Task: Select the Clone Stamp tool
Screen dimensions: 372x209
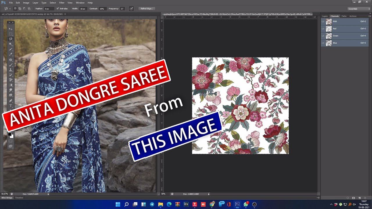Action: pyautogui.click(x=11, y=70)
